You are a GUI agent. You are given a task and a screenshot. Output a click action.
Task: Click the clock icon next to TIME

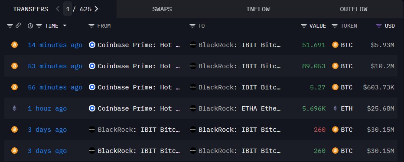click(30, 25)
